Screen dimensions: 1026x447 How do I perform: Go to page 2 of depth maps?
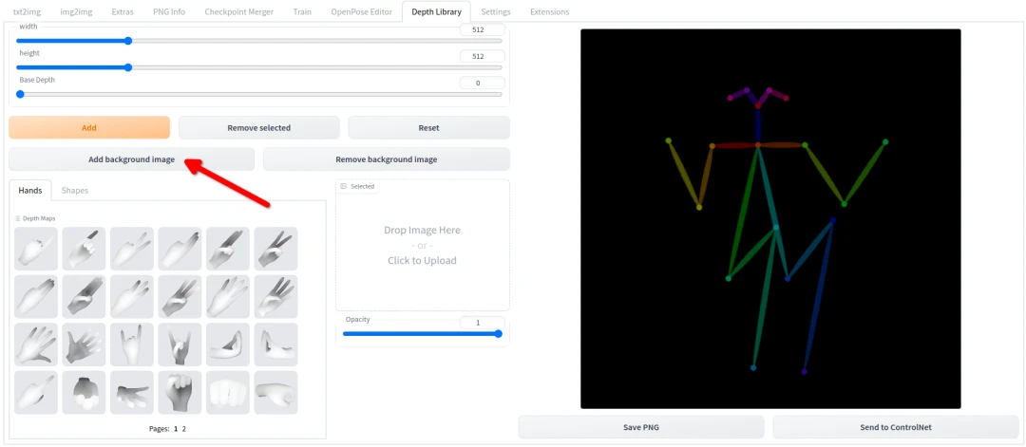coord(184,429)
